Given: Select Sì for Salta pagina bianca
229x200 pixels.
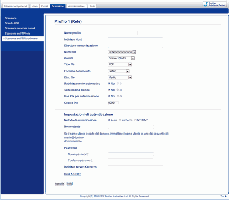Looking at the screenshot, I should pos(119,90).
